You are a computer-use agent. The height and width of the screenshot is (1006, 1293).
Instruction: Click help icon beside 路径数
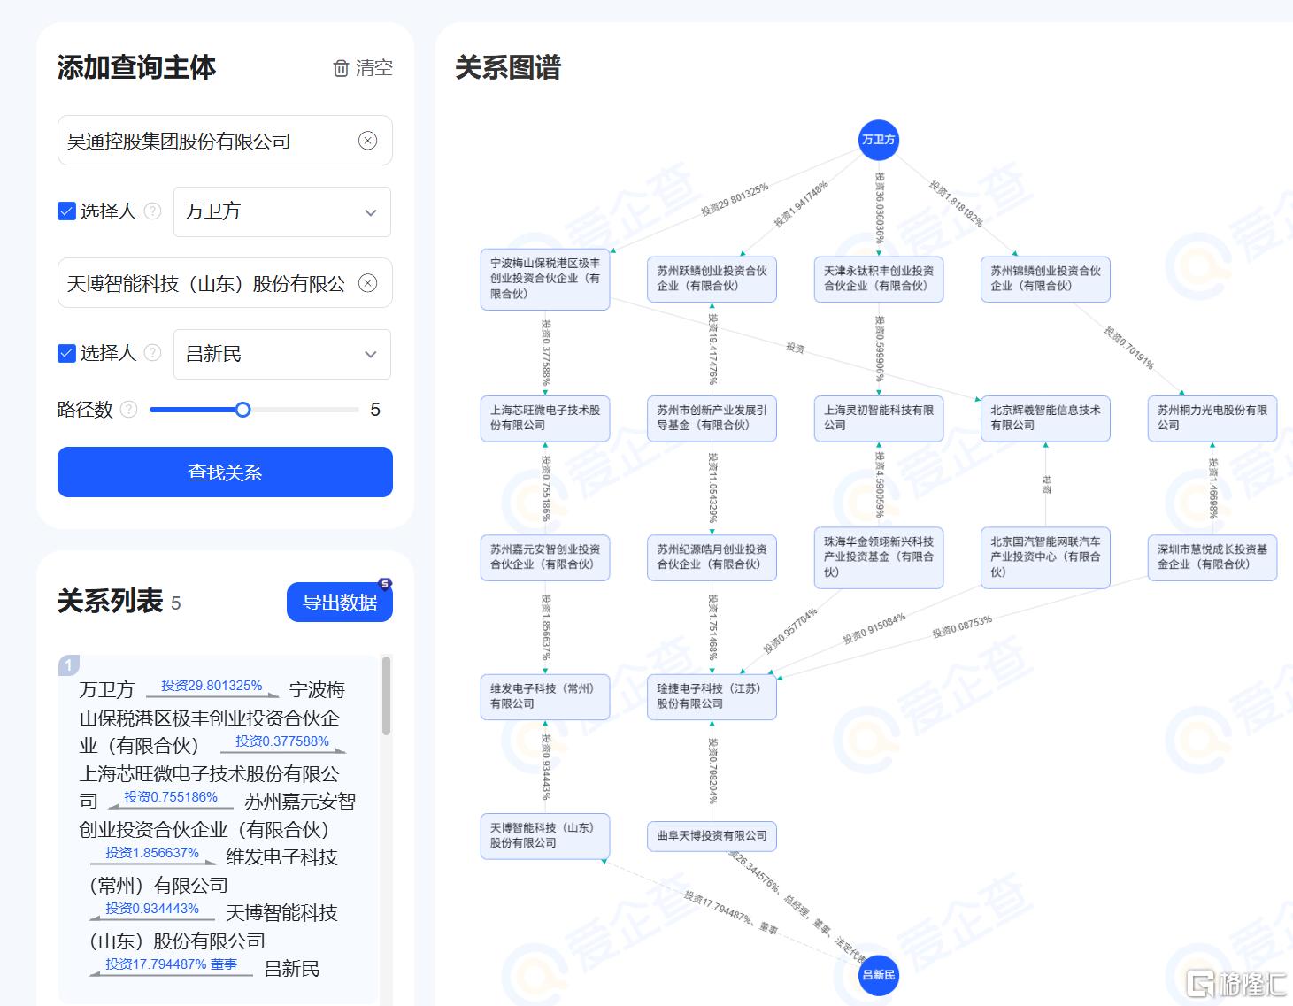pyautogui.click(x=129, y=410)
